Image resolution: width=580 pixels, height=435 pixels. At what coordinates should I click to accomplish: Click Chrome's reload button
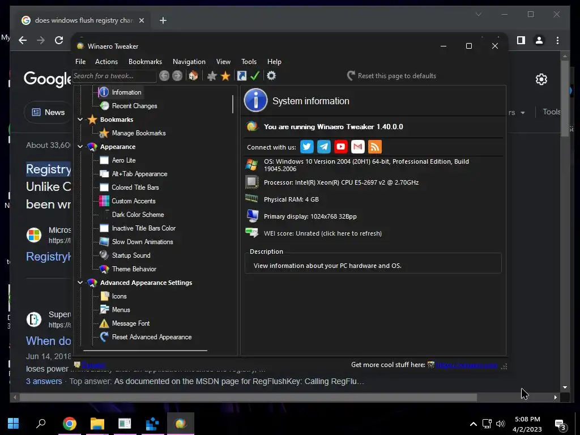point(59,40)
